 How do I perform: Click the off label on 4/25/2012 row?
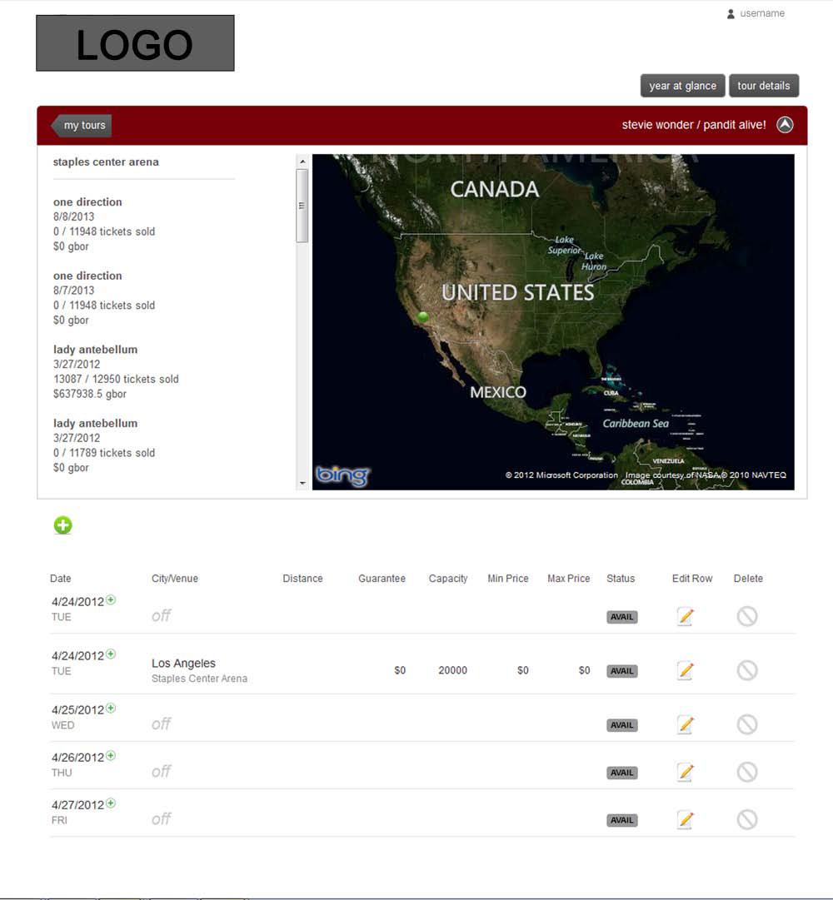(162, 723)
